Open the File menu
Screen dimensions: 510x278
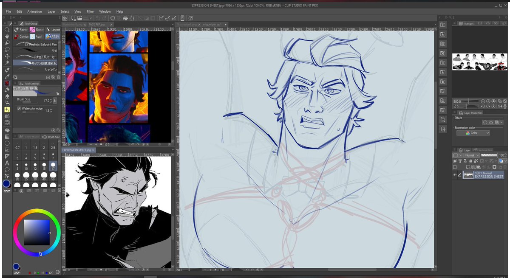tap(8, 11)
